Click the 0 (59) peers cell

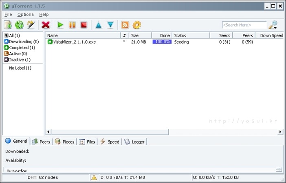click(x=247, y=42)
